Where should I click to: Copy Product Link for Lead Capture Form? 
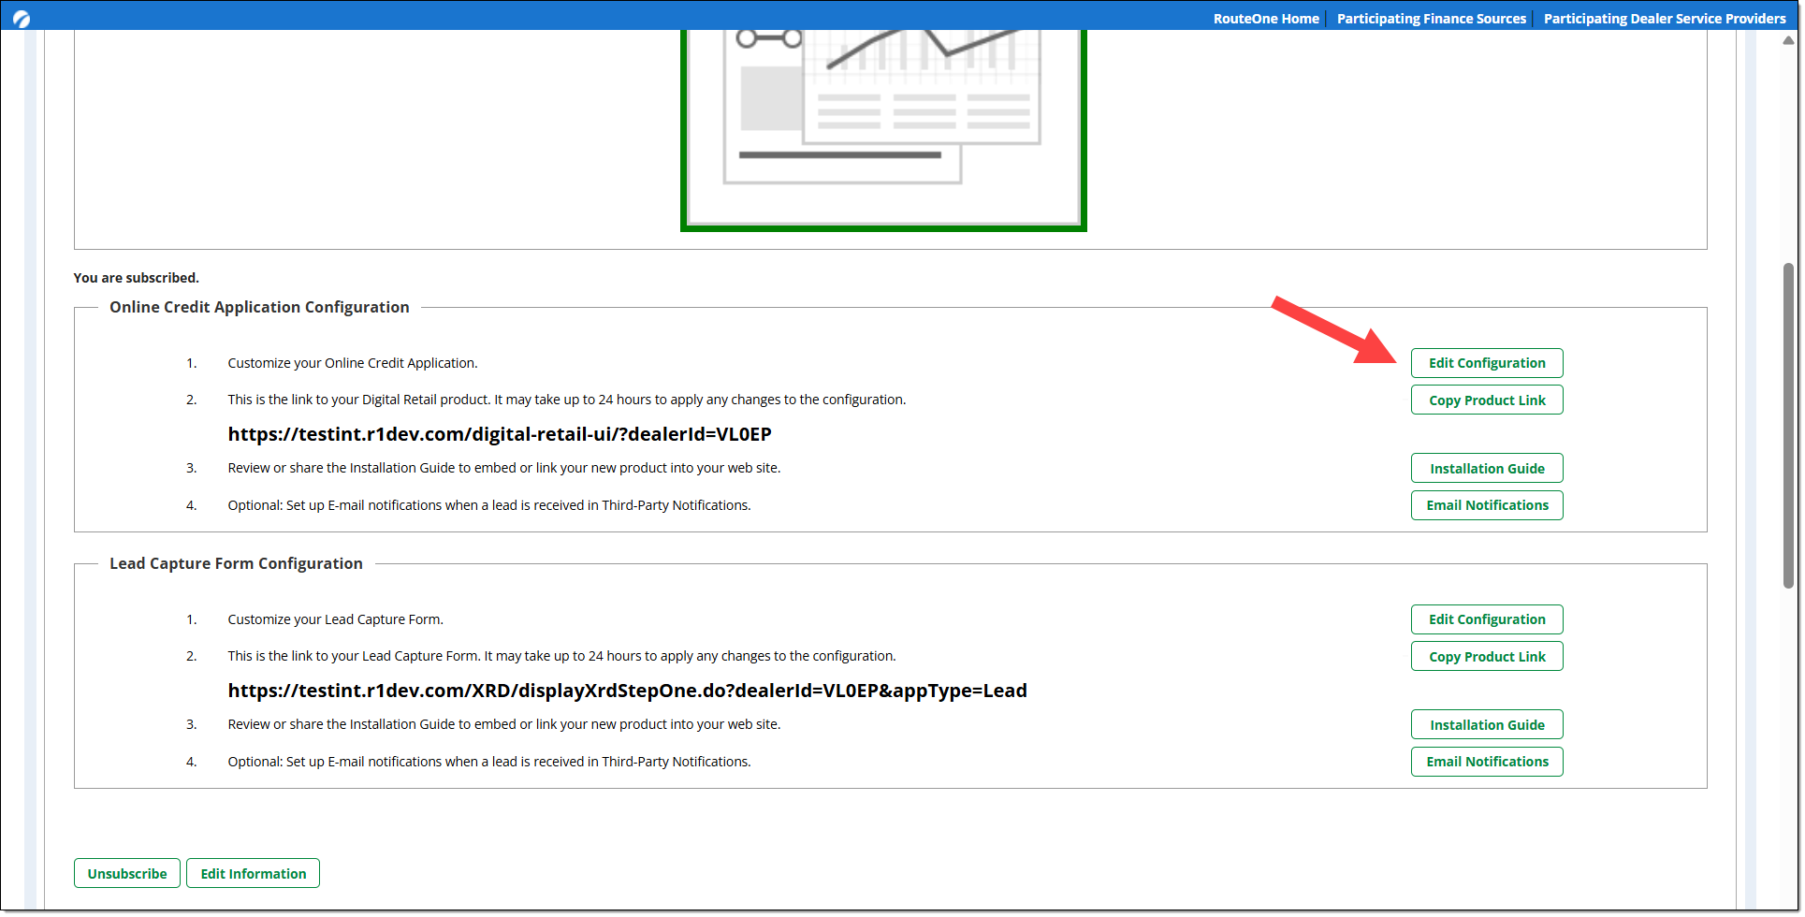click(x=1486, y=657)
